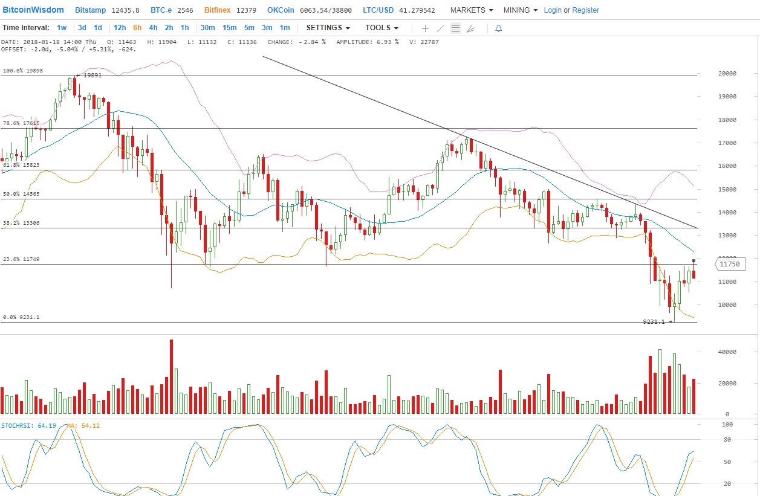Click the Login link
760x496 pixels.
click(553, 10)
